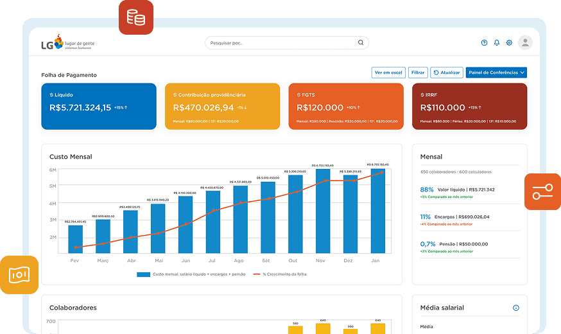
Task: Click the Atualizar refresh button
Action: pos(446,73)
